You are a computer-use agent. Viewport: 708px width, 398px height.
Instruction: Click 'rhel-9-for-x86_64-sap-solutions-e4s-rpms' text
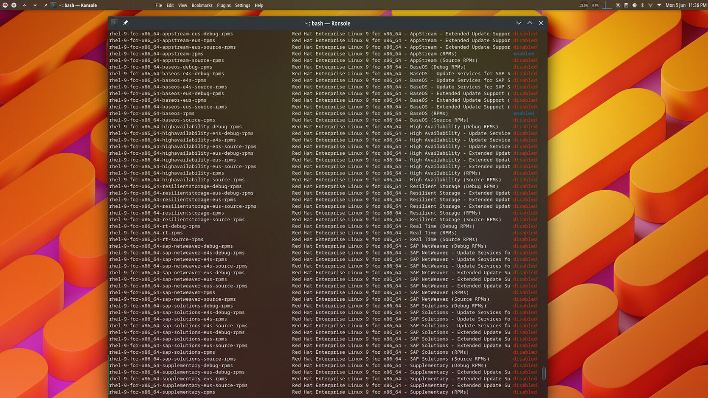[168, 319]
